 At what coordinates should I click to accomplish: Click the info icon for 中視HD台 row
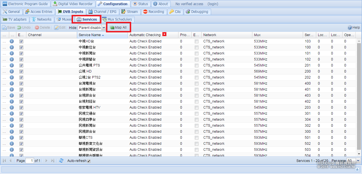(x=12, y=41)
